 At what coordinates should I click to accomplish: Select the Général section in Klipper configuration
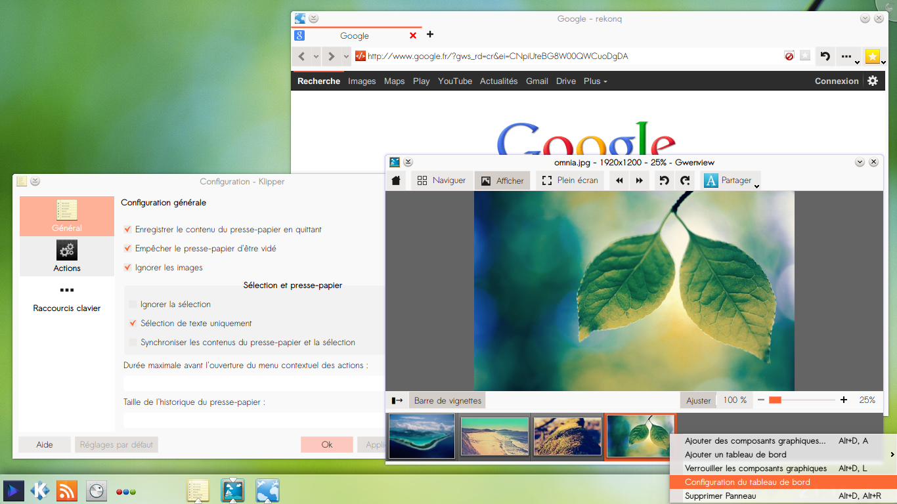tap(67, 217)
